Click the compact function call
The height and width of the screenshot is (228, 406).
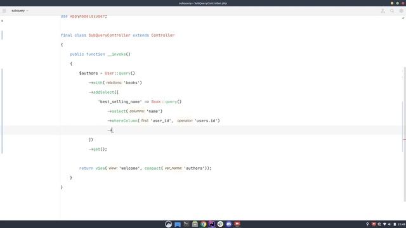(152, 168)
